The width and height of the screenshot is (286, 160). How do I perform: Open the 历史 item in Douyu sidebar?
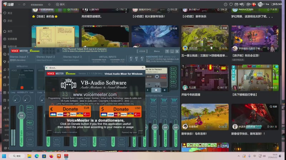(x=8, y=21)
